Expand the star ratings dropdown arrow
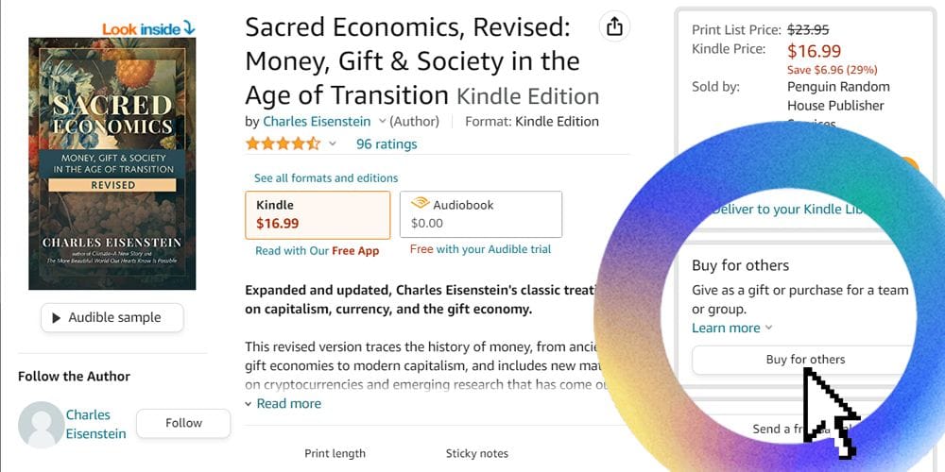Image resolution: width=945 pixels, height=472 pixels. tap(333, 144)
